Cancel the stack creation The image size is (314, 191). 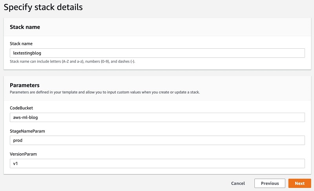[x=238, y=183]
